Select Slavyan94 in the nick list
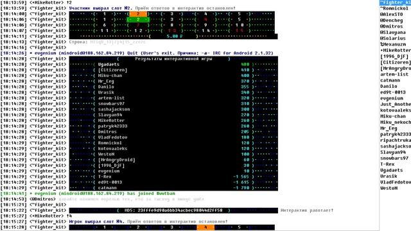Screen dimensions: 411x231 (x=392, y=153)
